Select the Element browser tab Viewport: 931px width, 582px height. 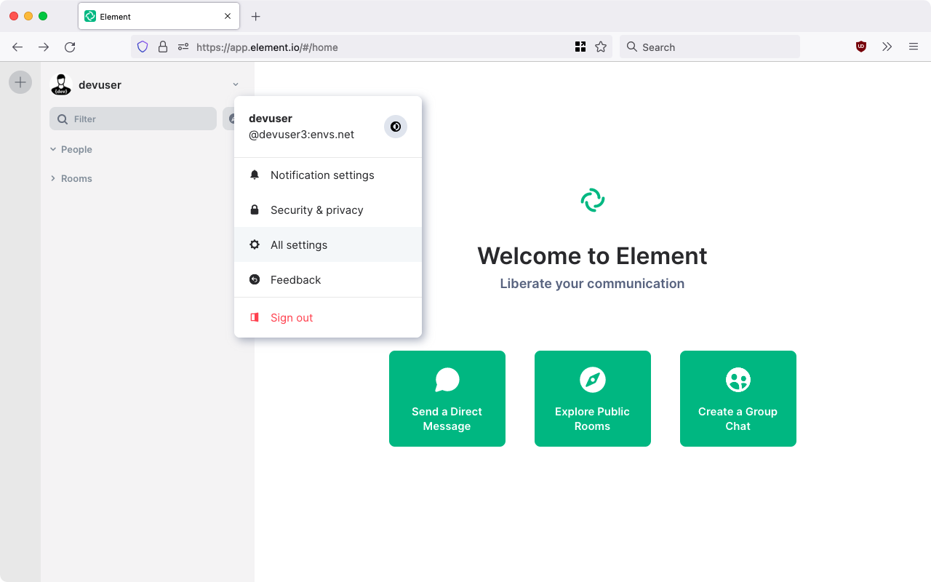pyautogui.click(x=159, y=16)
